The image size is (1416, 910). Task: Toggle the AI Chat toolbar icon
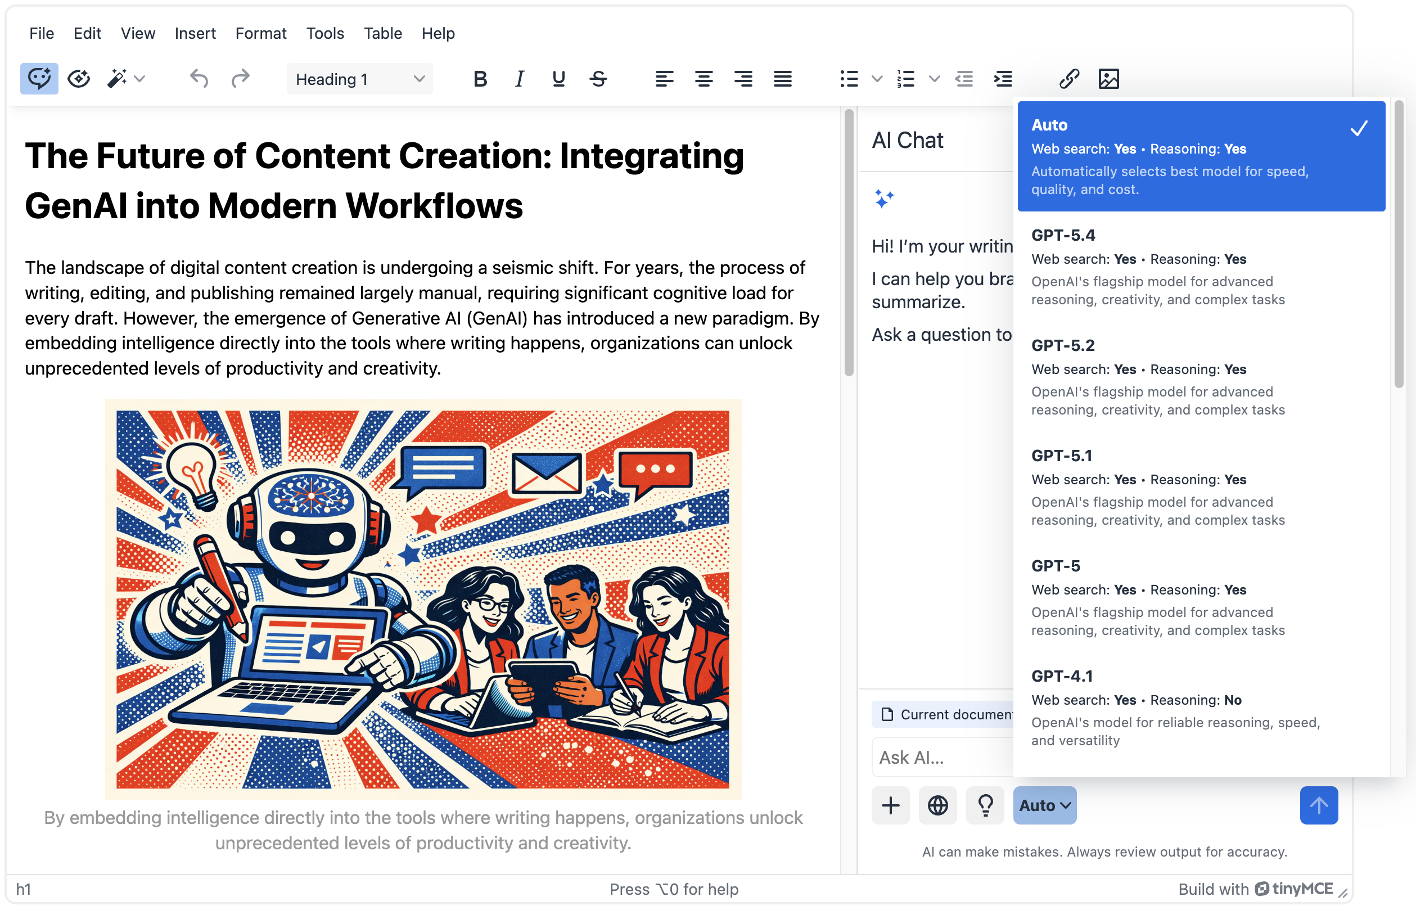(x=39, y=79)
